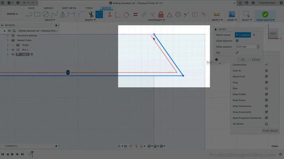Viewport: 284px width, 159px height.
Task: Toggle the Sketch Grid checkbox
Action: point(266,76)
